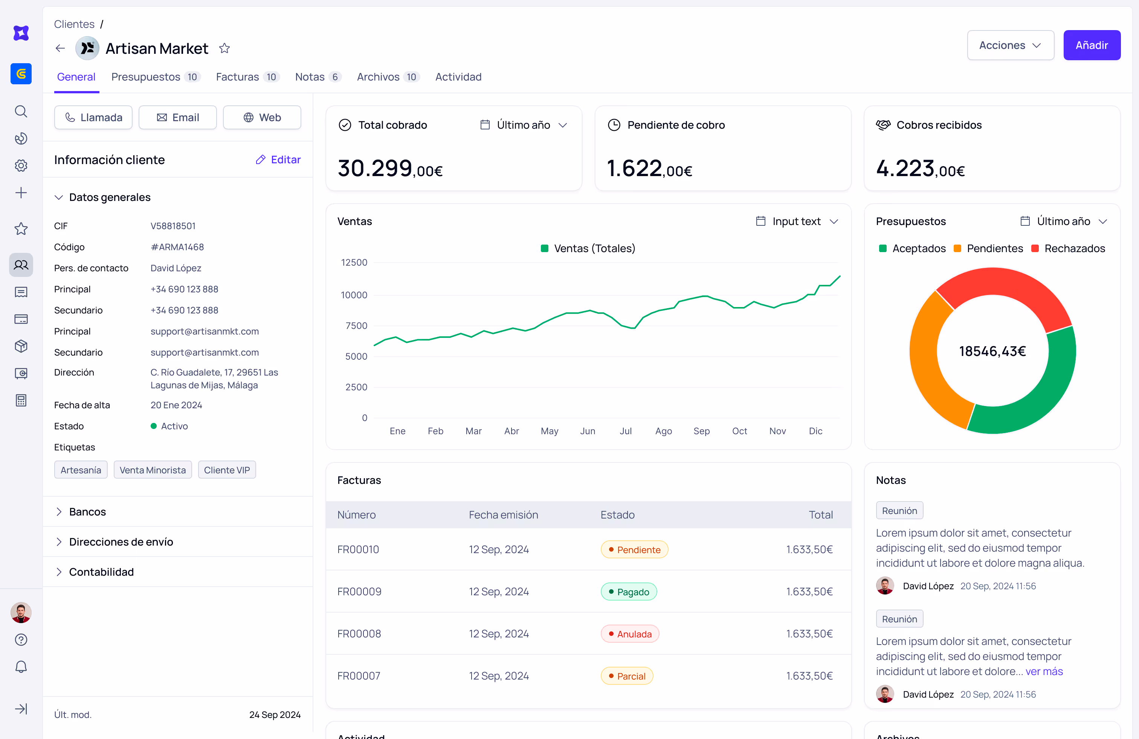Click the Número column header

point(357,515)
